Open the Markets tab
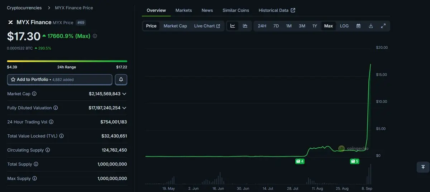The width and height of the screenshot is (430, 192). (183, 10)
